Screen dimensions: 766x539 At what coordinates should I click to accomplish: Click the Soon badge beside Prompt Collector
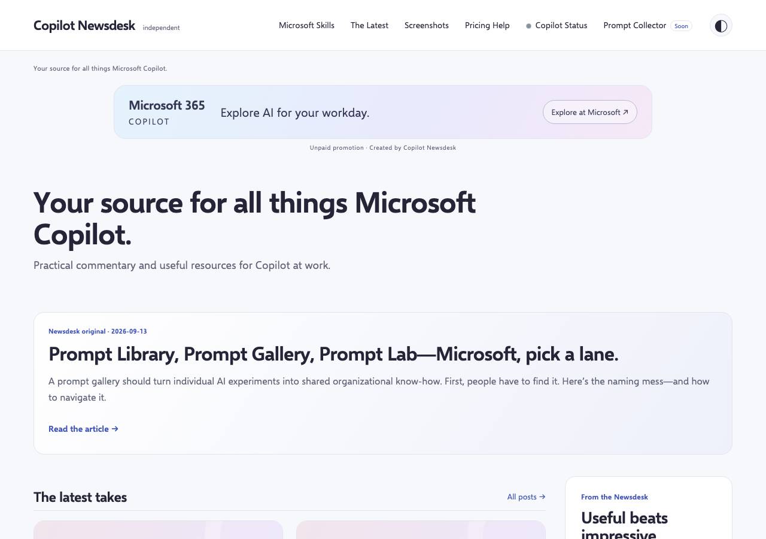click(x=681, y=26)
